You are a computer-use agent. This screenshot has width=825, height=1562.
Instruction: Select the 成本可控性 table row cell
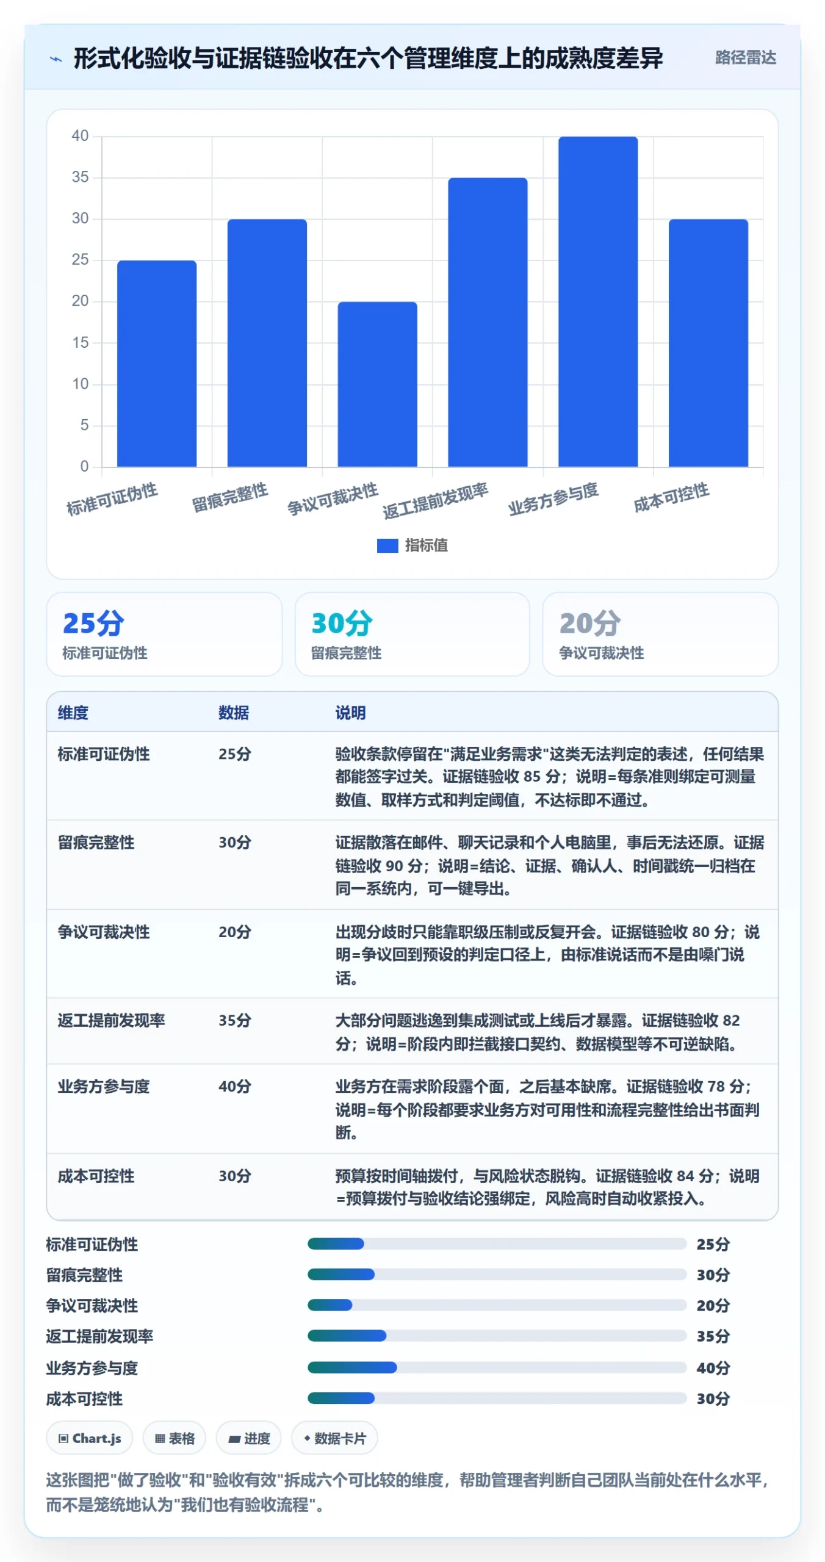[96, 1176]
